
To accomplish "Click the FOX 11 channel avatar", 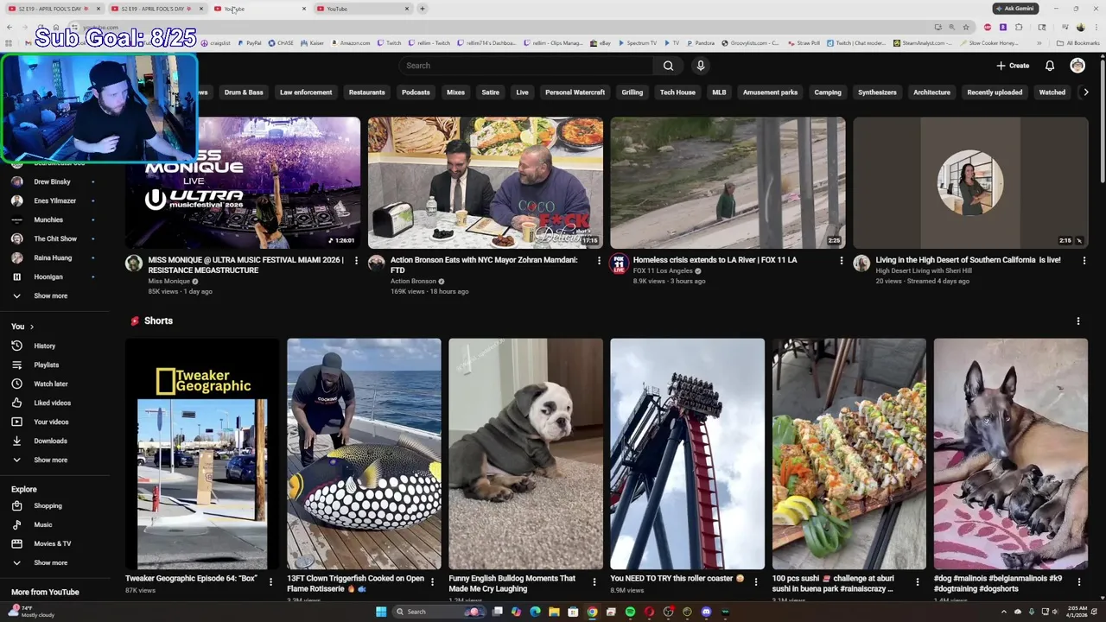I will tap(619, 263).
